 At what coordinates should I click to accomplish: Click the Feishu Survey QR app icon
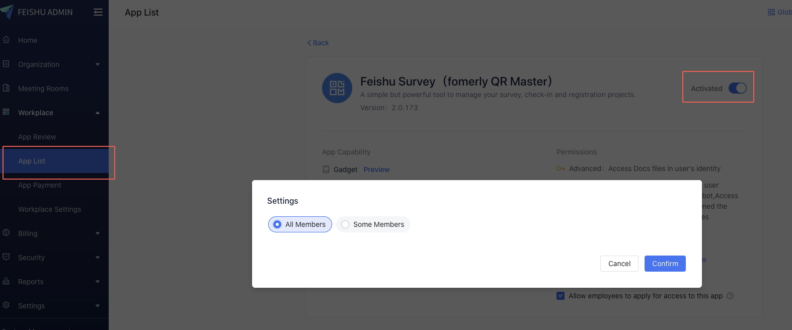337,88
